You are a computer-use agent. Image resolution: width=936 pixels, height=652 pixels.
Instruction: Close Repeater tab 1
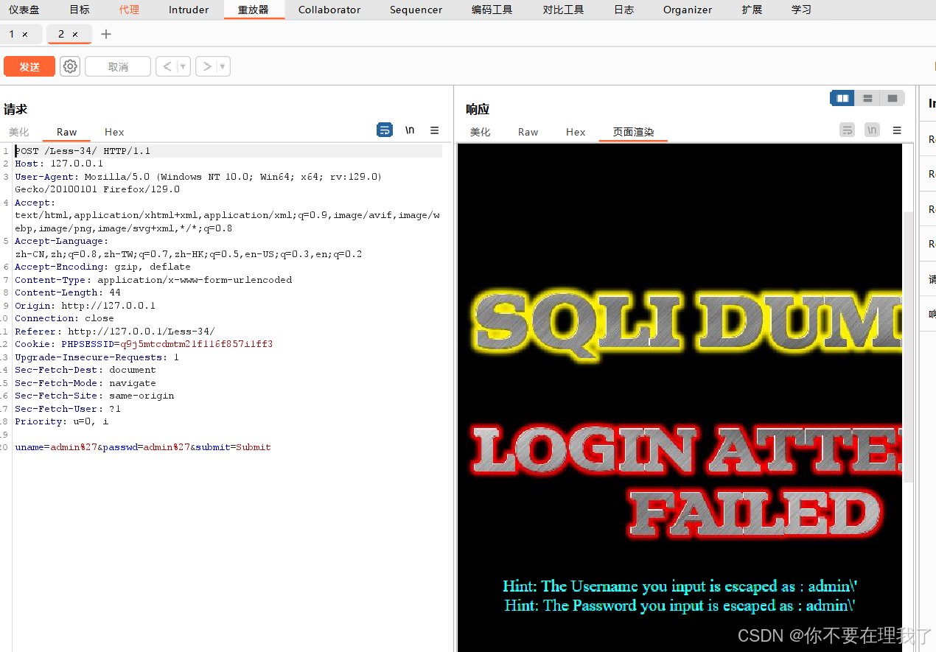tap(25, 35)
